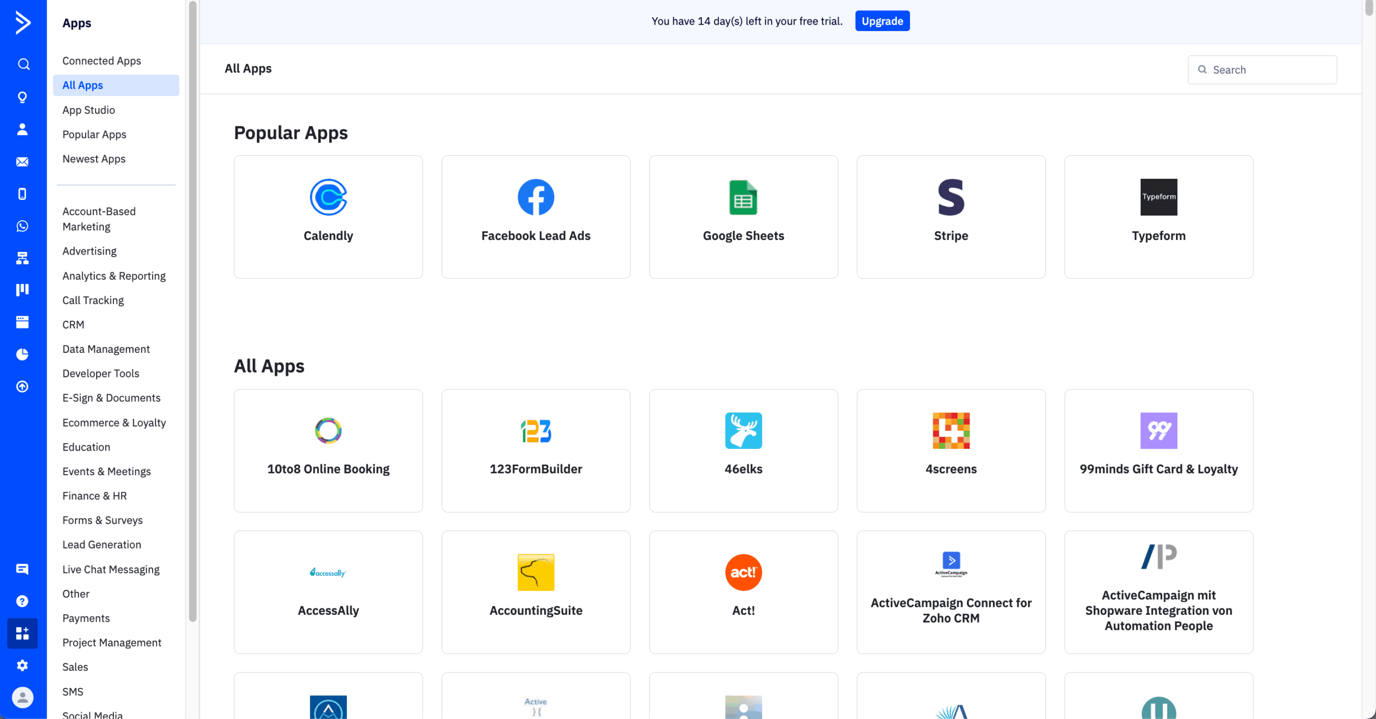Open the 46elks app card

743,451
